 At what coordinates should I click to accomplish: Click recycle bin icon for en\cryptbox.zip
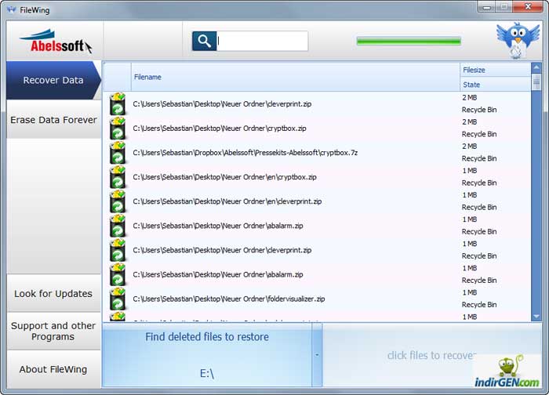click(118, 177)
